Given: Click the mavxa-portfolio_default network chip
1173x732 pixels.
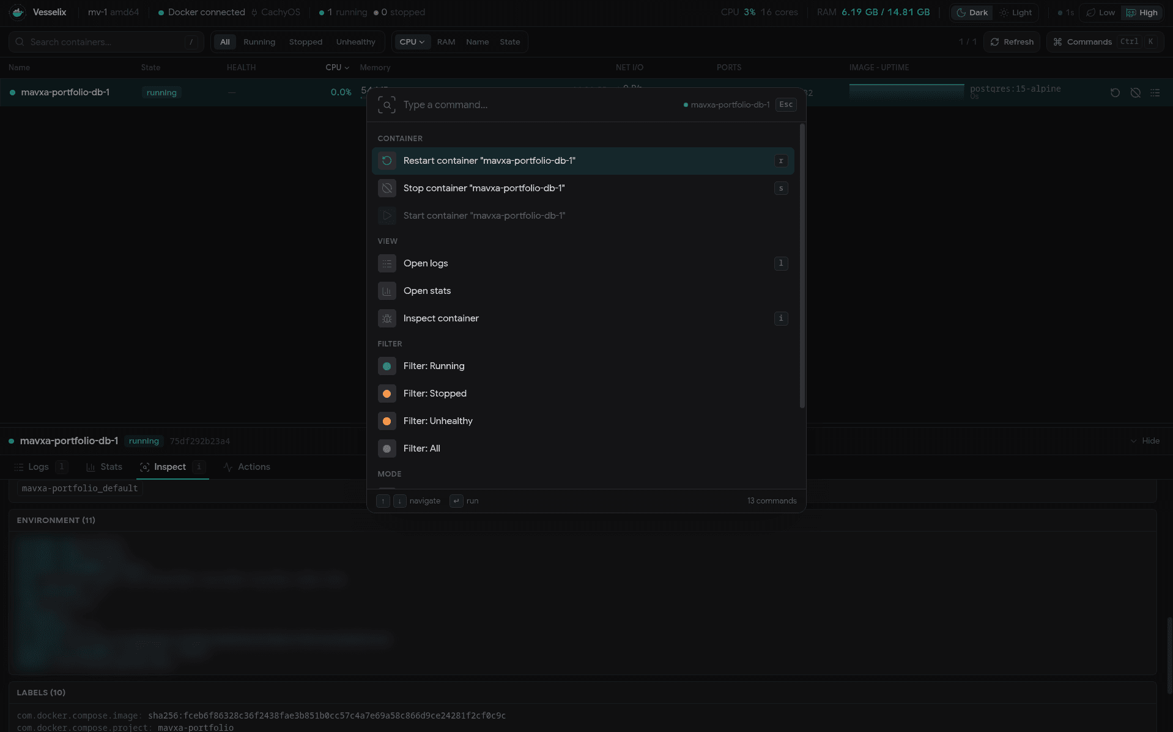Looking at the screenshot, I should point(80,489).
